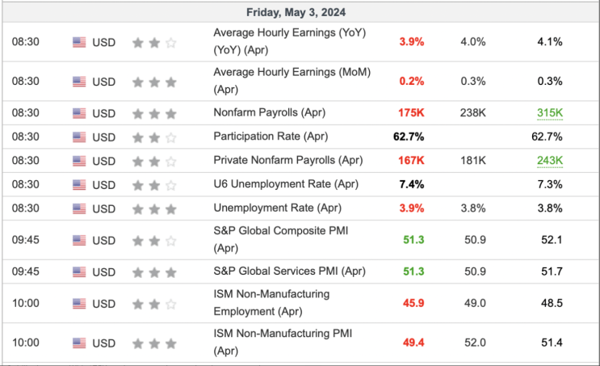The image size is (600, 366).
Task: Select the S&P Global Composite PMI event
Action: (281, 240)
